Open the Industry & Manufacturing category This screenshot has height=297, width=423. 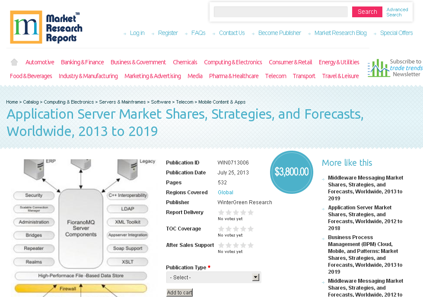click(x=88, y=76)
